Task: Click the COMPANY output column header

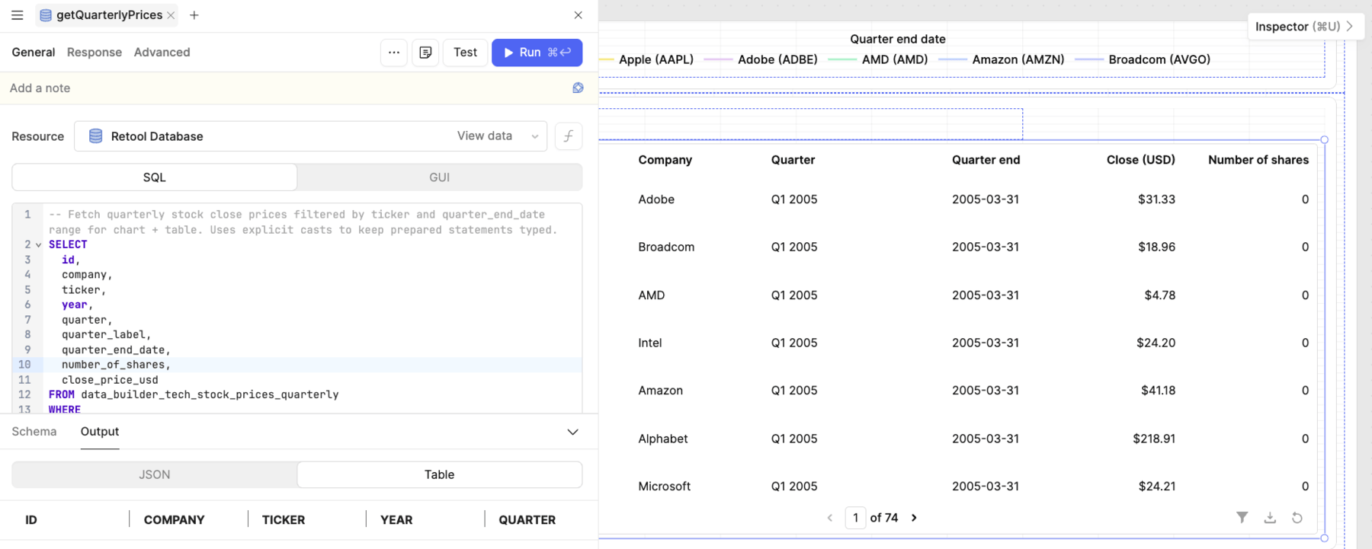Action: 174,520
